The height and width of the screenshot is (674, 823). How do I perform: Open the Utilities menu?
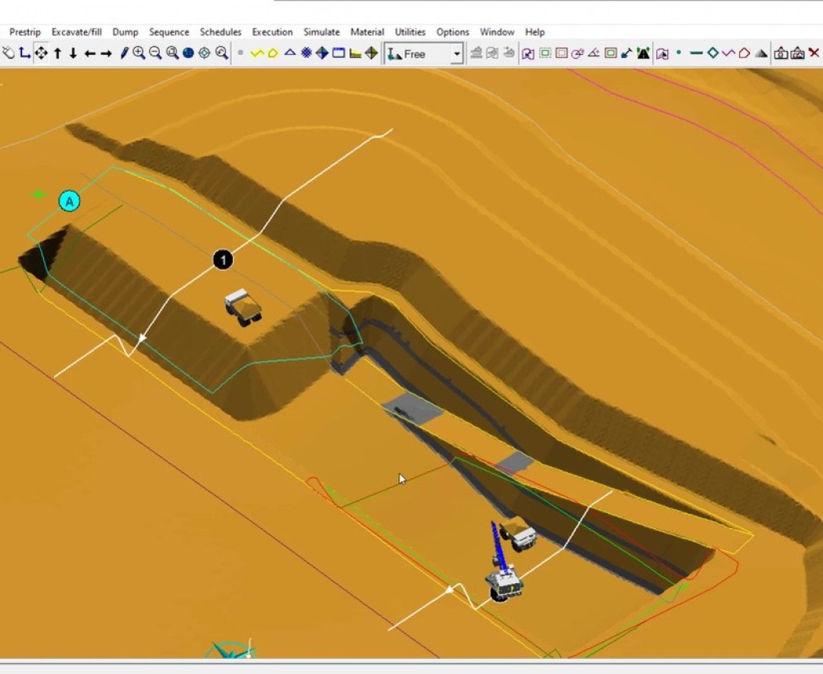[x=410, y=32]
